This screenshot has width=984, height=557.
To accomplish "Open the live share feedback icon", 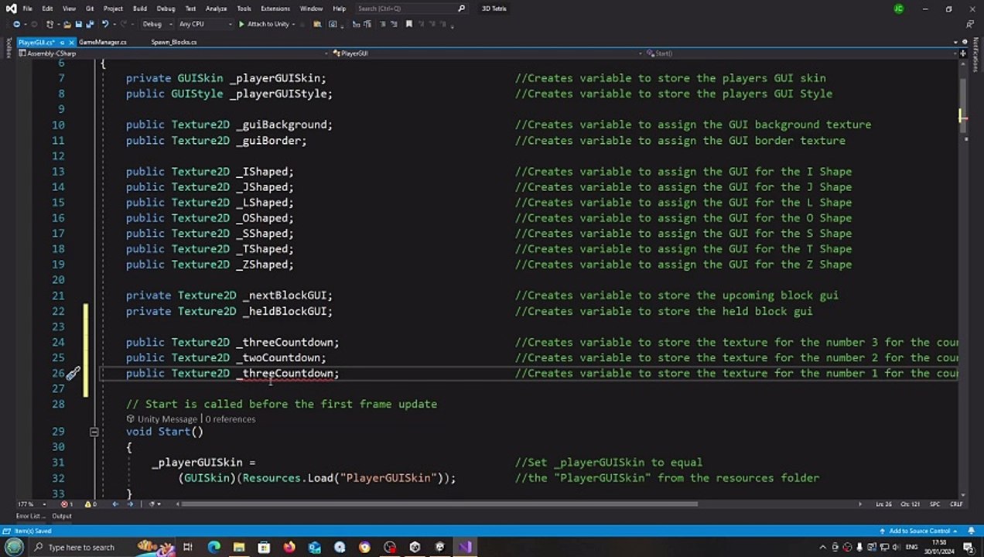I will 969,24.
